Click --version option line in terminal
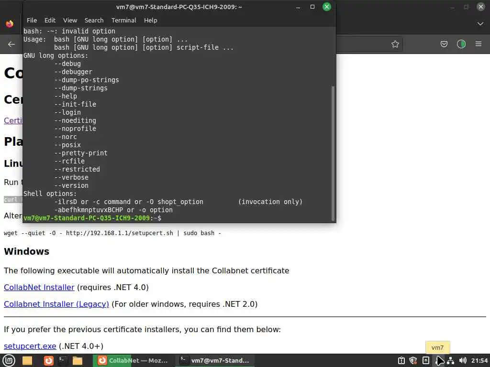The image size is (490, 367). click(x=71, y=186)
